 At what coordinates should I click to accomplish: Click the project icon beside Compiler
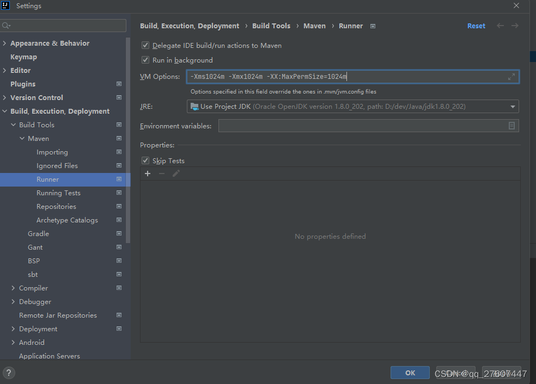119,288
